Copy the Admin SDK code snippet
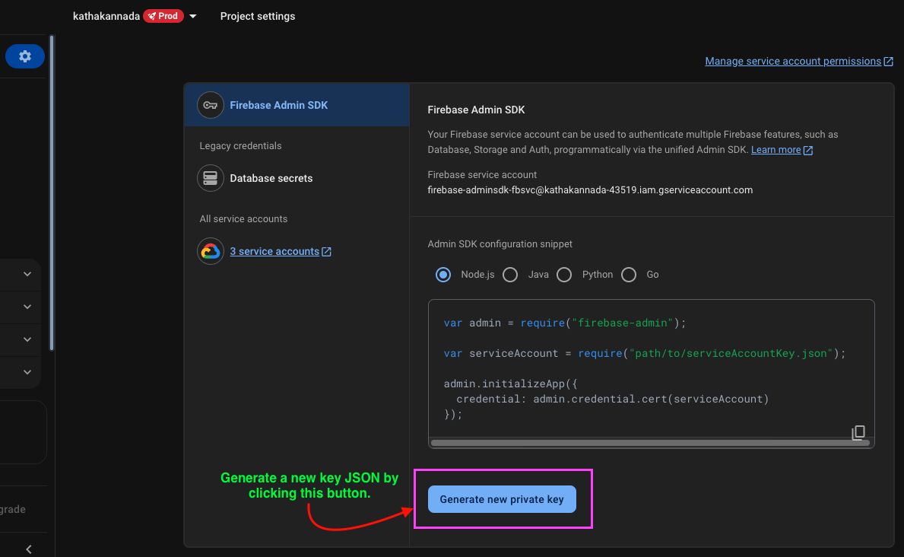The image size is (904, 557). point(858,432)
